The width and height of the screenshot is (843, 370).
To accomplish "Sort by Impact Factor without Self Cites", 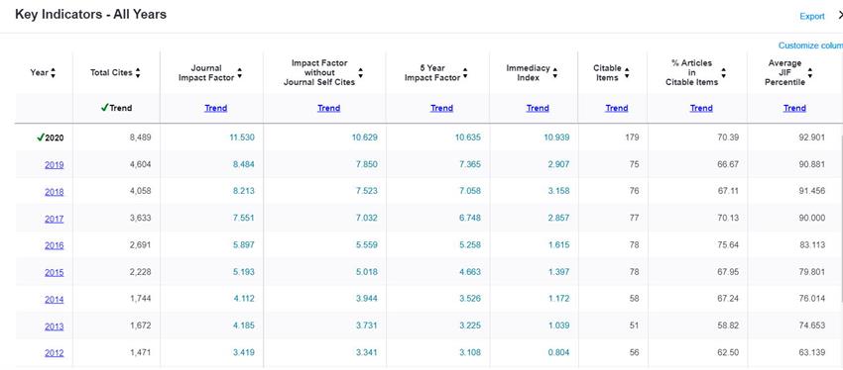I will [361, 73].
